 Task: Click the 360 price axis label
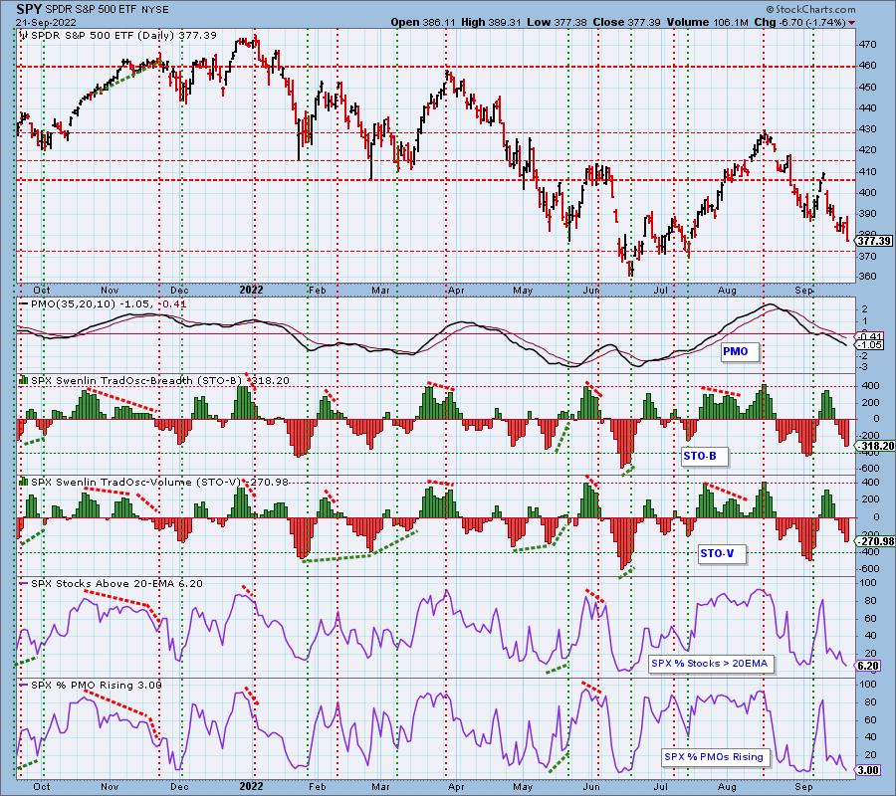tap(867, 277)
